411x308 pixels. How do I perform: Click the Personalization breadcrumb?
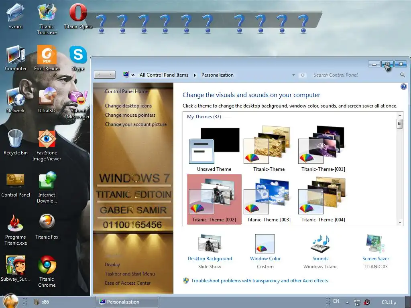point(217,75)
